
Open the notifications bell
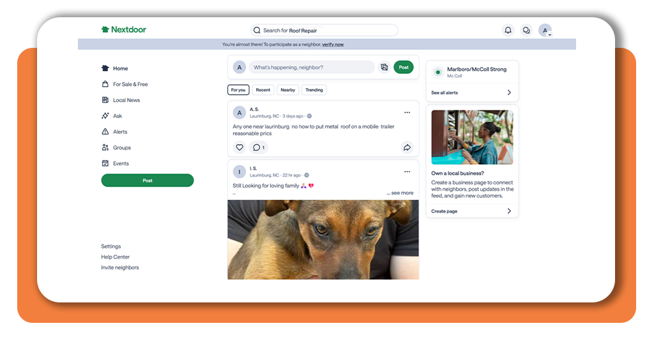(508, 30)
